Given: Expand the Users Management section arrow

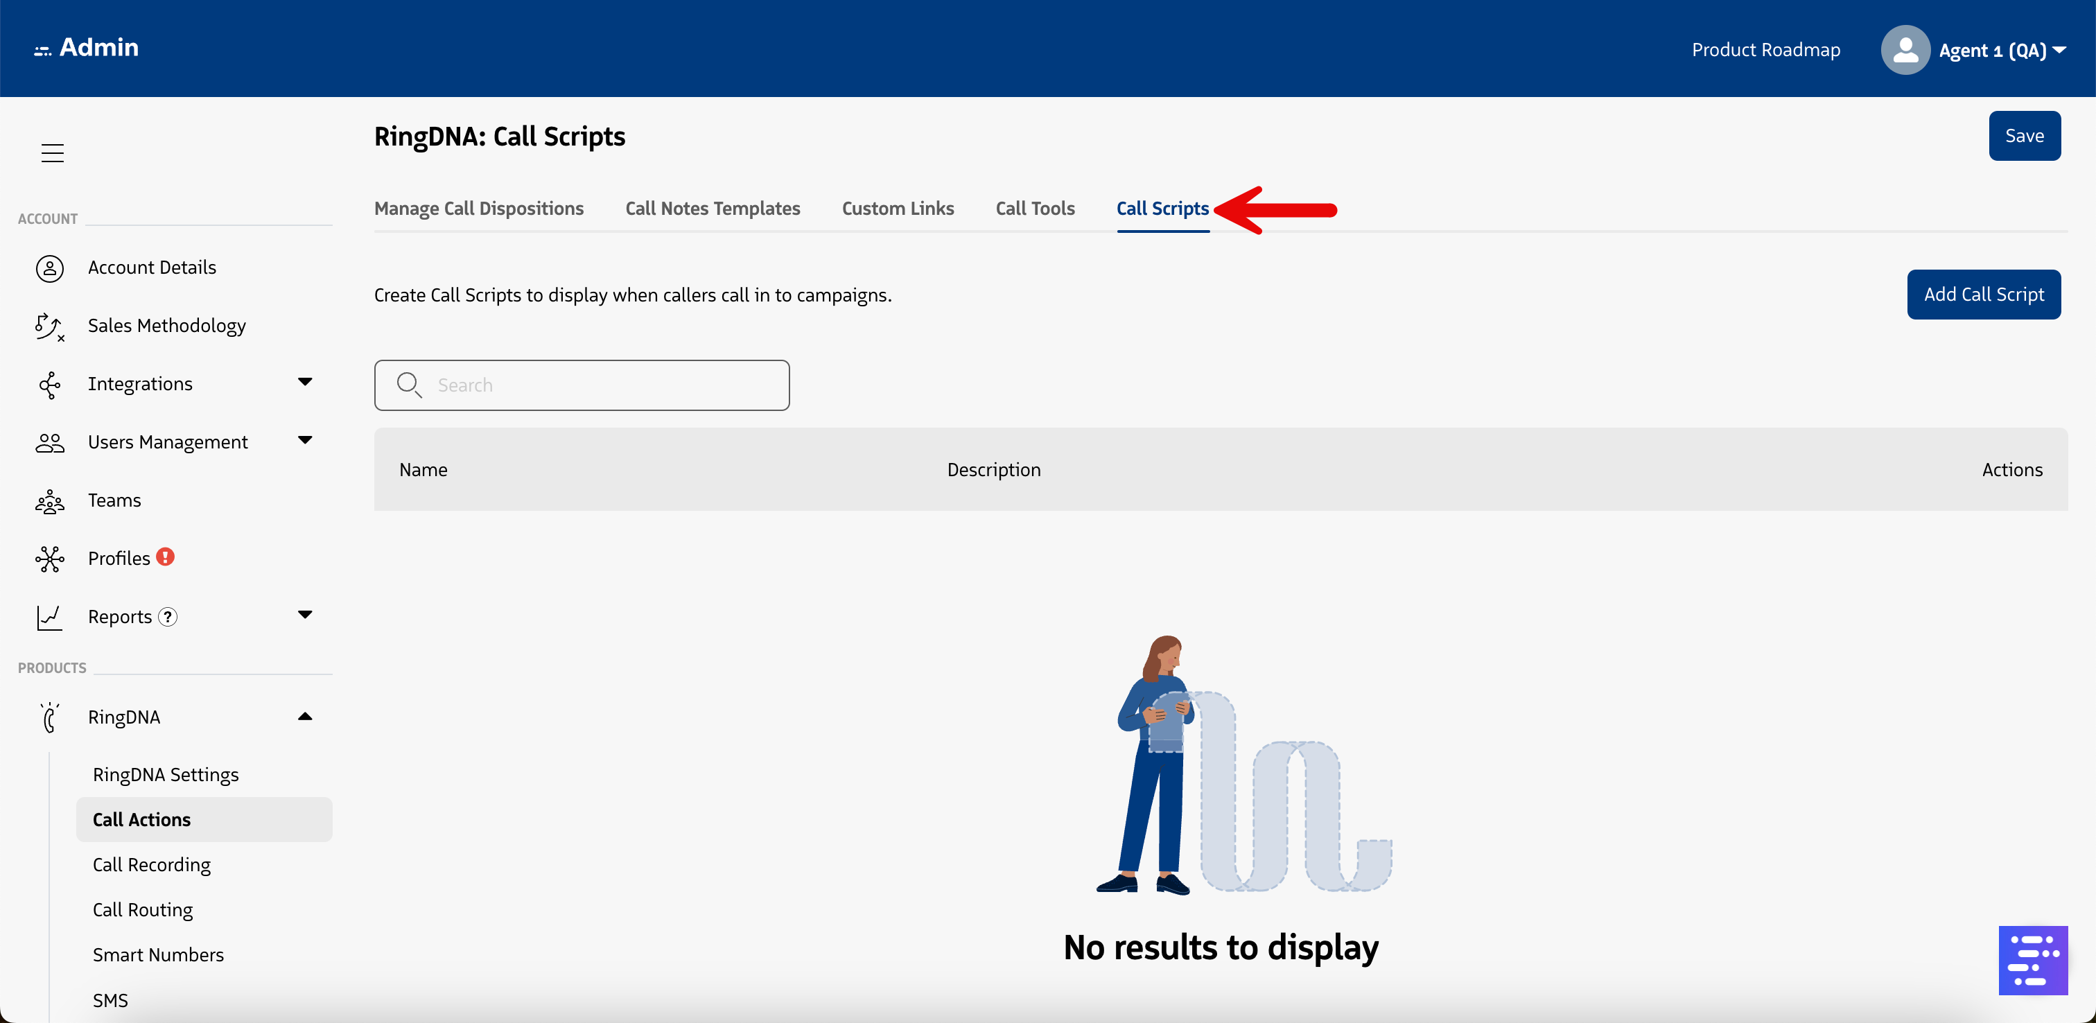Looking at the screenshot, I should coord(305,440).
